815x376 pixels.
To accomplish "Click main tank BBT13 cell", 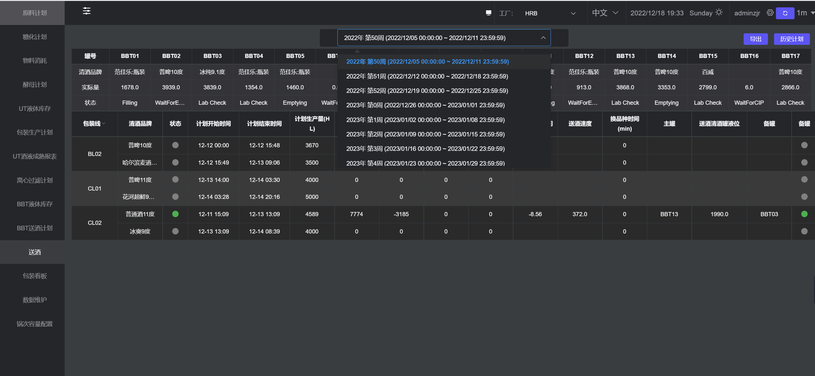I will pyautogui.click(x=669, y=214).
